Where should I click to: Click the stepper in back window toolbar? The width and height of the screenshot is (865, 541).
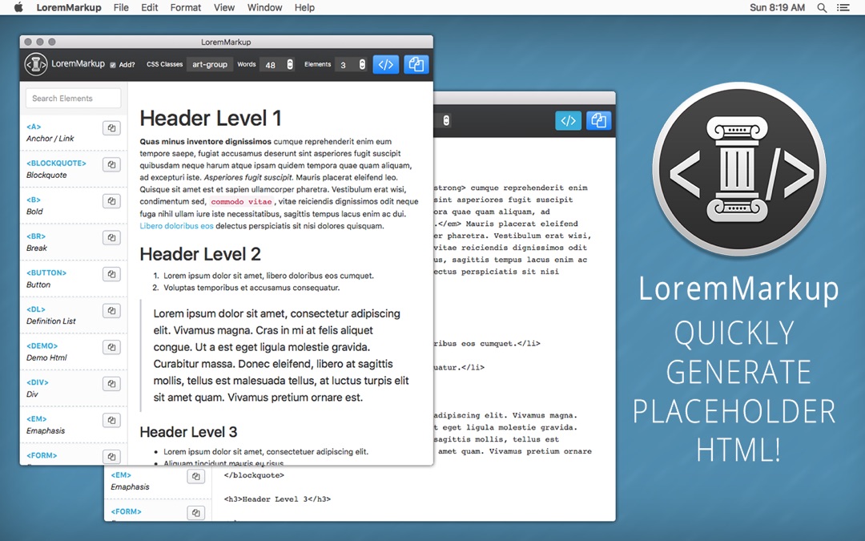(446, 120)
